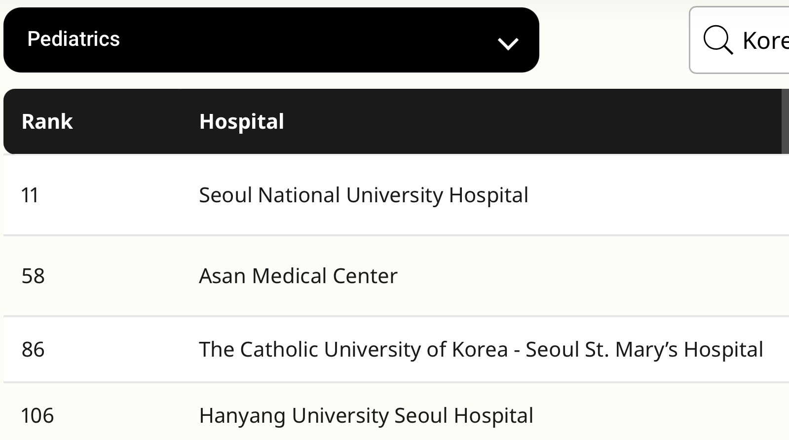This screenshot has height=440, width=789.
Task: Click empty space right of Seoul National University Hospital
Action: click(656, 195)
